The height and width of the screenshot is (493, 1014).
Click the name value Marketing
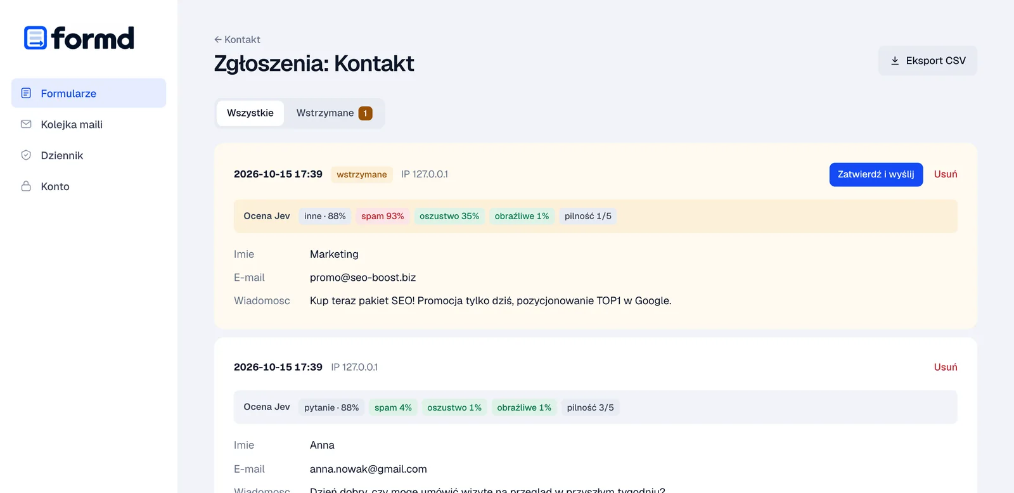[334, 254]
